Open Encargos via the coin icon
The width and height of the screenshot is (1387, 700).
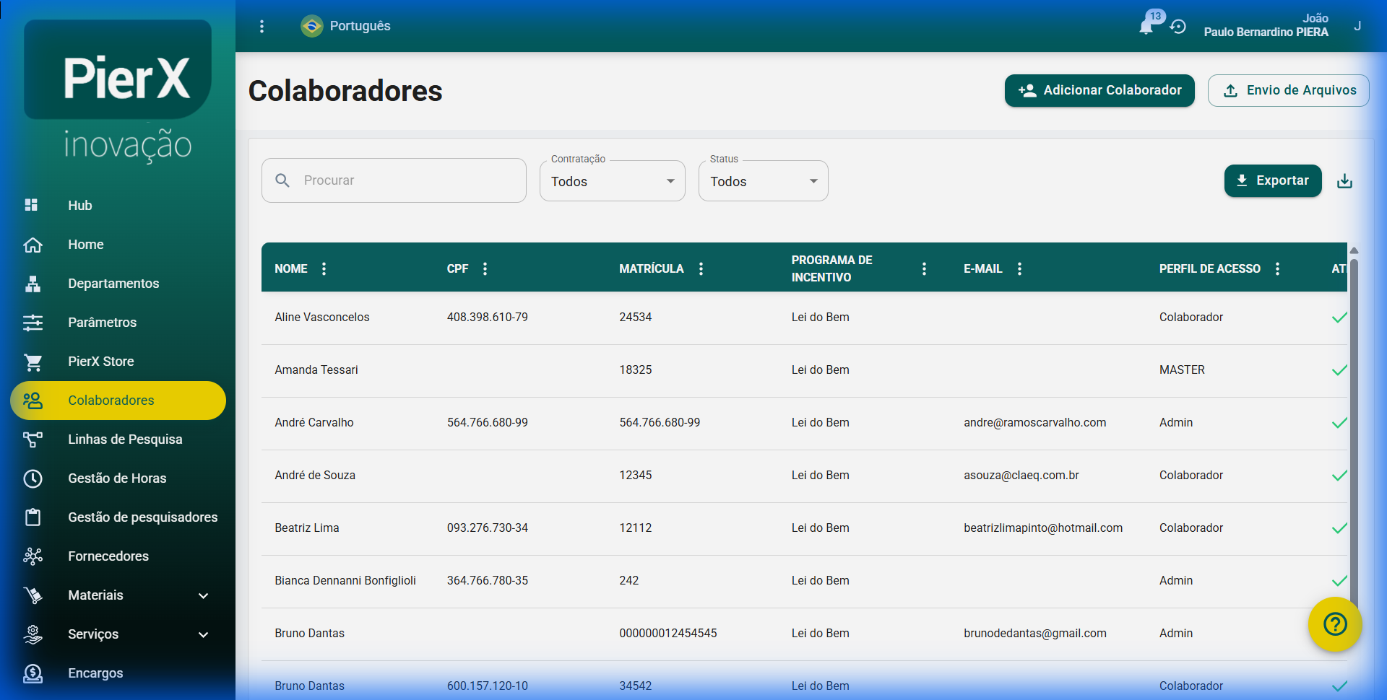[33, 673]
